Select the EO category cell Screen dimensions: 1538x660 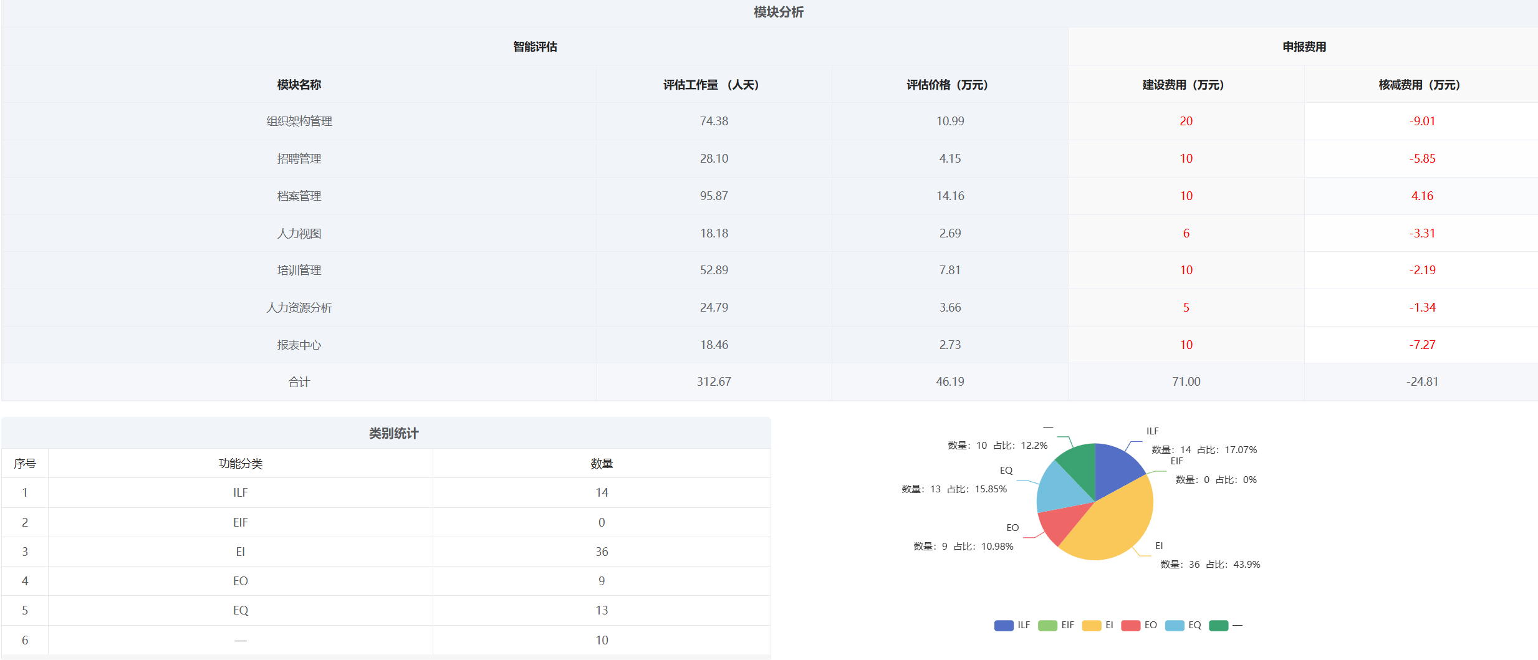click(241, 581)
